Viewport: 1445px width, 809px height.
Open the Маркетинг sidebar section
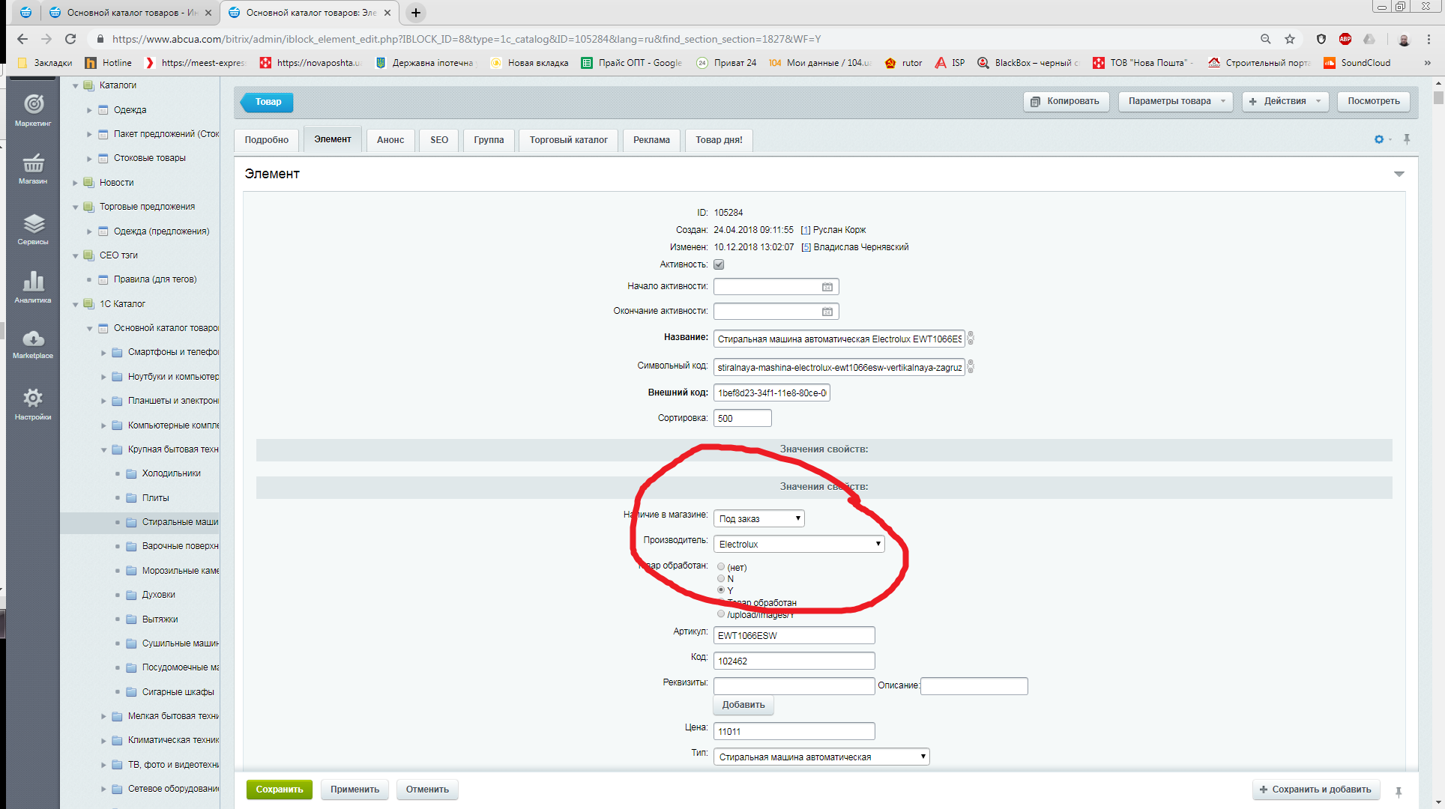33,109
